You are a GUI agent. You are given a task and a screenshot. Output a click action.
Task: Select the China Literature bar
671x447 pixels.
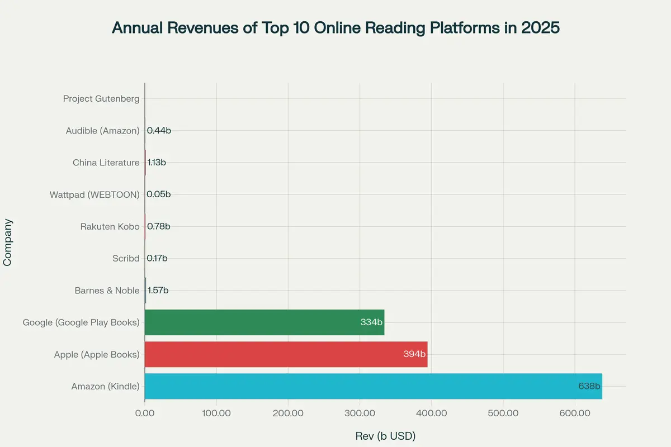coord(145,162)
